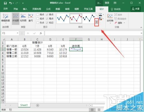Select the row 3 header
The height and width of the screenshot is (112, 144).
click(3, 49)
